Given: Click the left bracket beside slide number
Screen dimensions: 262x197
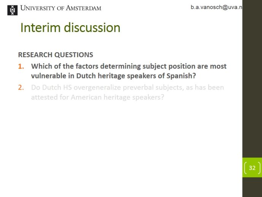Looking at the screenshot, I should tap(245, 168).
